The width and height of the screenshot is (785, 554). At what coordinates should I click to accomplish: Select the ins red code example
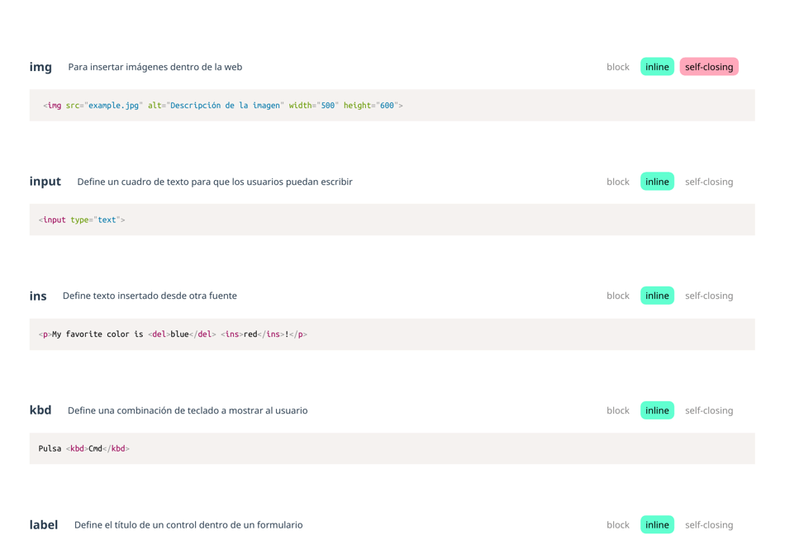[174, 334]
